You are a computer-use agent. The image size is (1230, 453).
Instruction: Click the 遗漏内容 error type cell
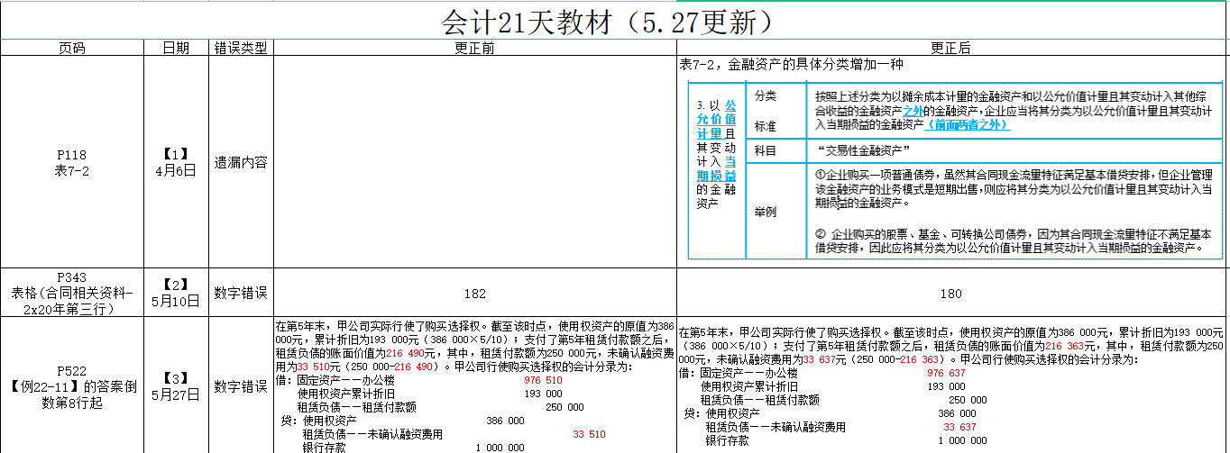pyautogui.click(x=241, y=163)
